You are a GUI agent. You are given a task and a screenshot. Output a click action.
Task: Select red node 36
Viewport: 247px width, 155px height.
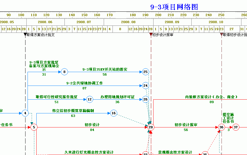(x=221, y=127)
